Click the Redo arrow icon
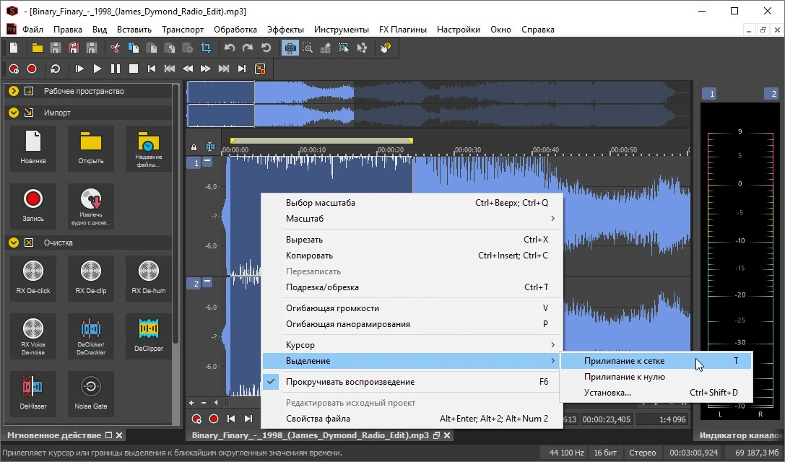 tap(247, 48)
